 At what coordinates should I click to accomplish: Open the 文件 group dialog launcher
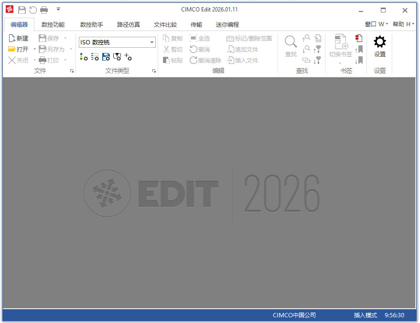72,71
